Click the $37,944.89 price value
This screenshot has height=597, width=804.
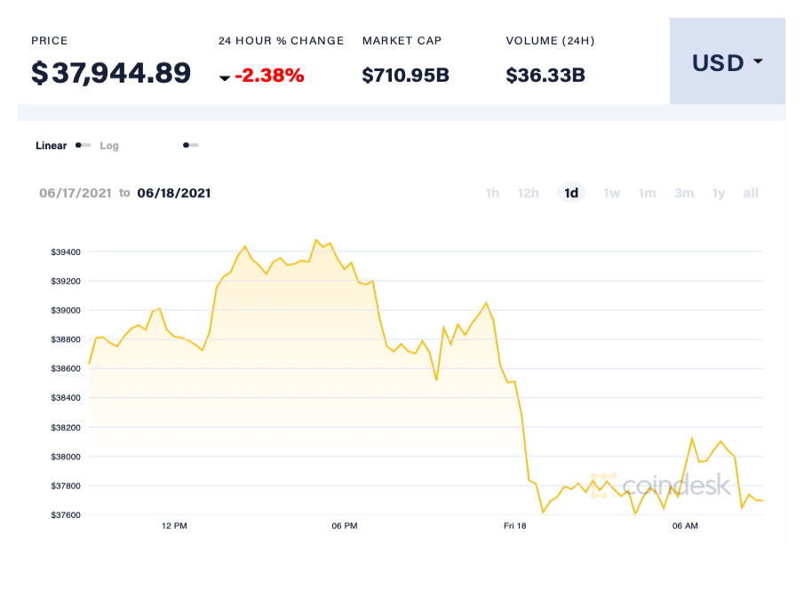pyautogui.click(x=111, y=73)
